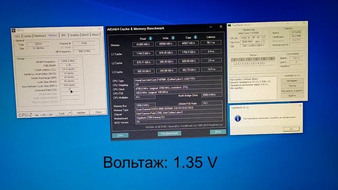Select the Memory tab in CPU-Z

[53, 35]
